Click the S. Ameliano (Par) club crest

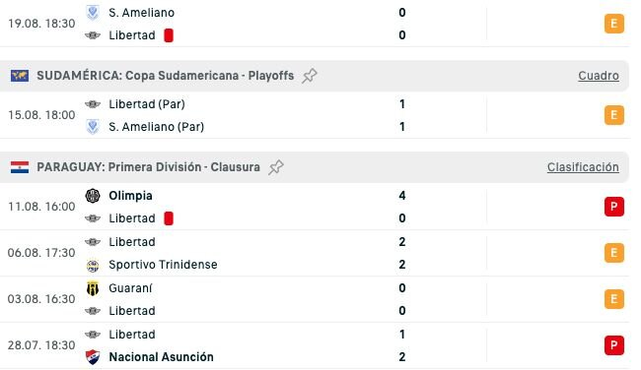(x=93, y=127)
